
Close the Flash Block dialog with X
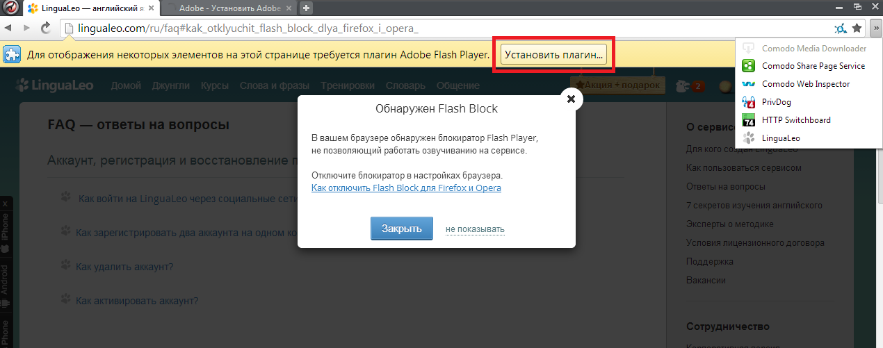coord(571,99)
